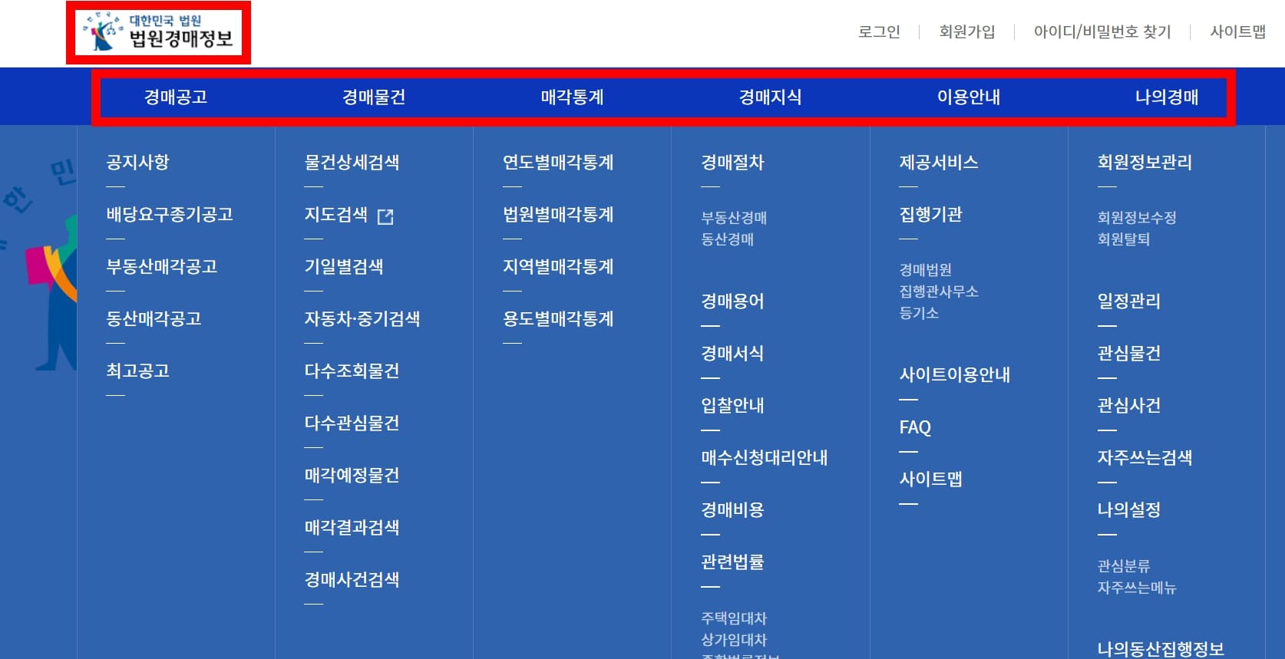Image resolution: width=1285 pixels, height=659 pixels.
Task: Open 자주쓰는검색
Action: coord(1145,457)
